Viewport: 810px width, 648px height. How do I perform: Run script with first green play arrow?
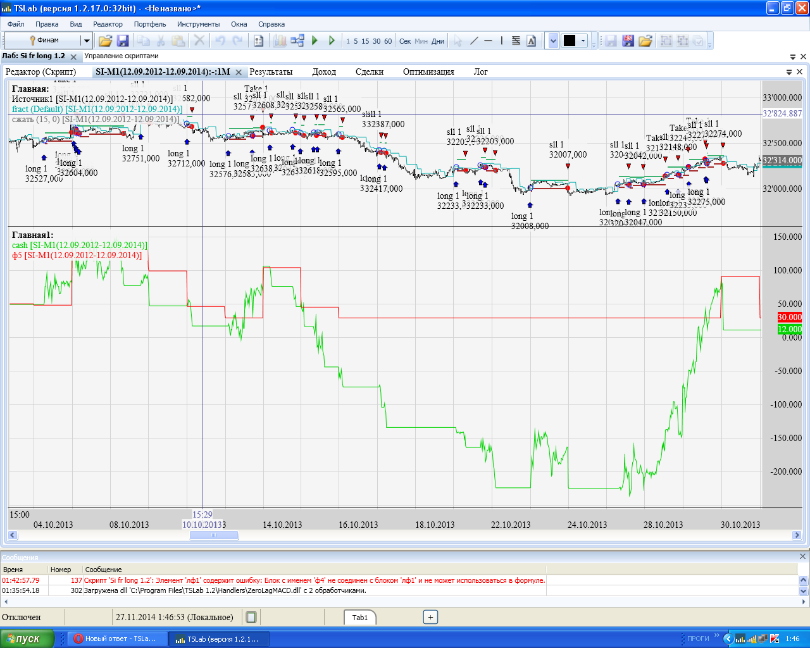(x=315, y=41)
